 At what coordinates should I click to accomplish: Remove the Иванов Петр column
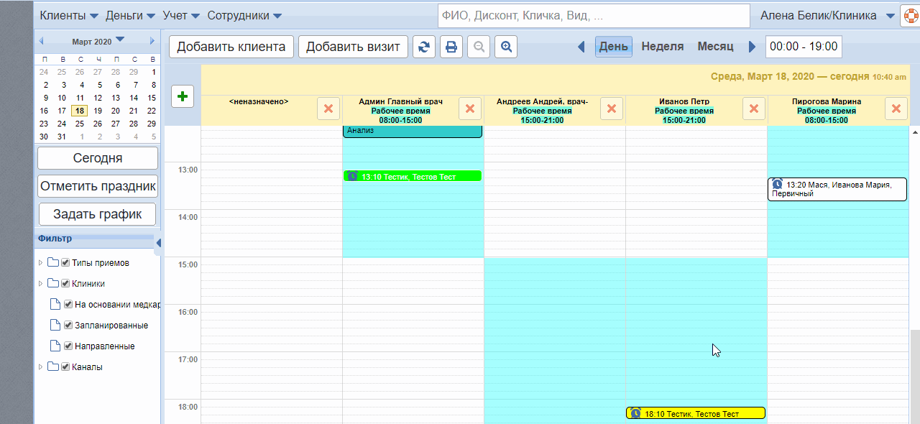coord(753,109)
